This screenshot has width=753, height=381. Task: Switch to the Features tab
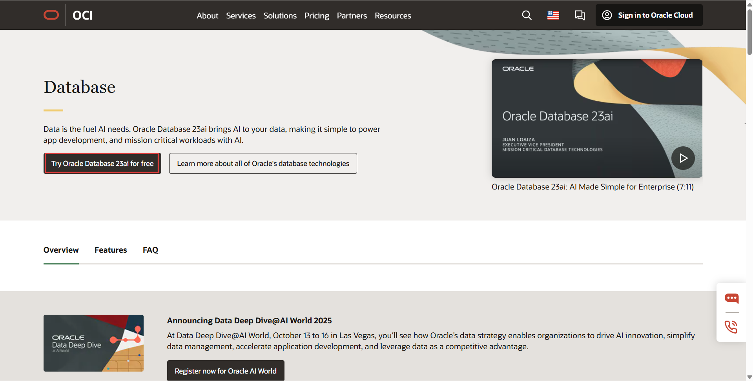pyautogui.click(x=111, y=250)
